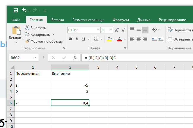Align text to bottom of cell

point(145,30)
